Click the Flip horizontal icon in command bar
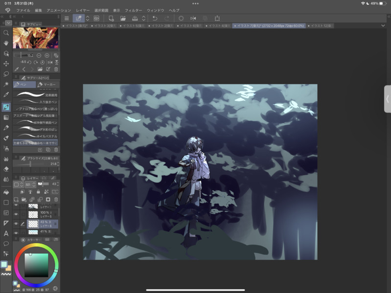 point(193,18)
